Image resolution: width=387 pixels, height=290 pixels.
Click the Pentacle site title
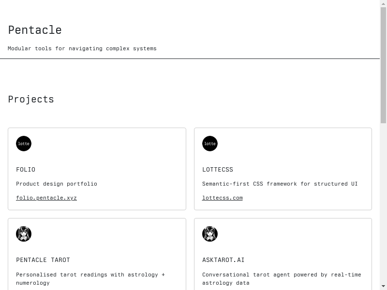[35, 30]
